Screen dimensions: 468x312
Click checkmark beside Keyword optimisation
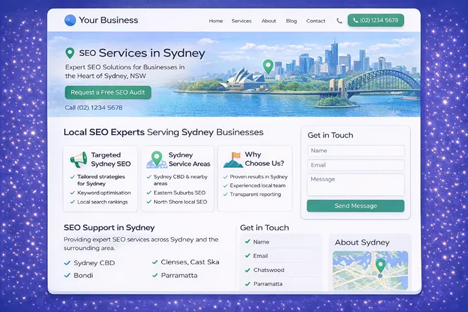tap(73, 193)
